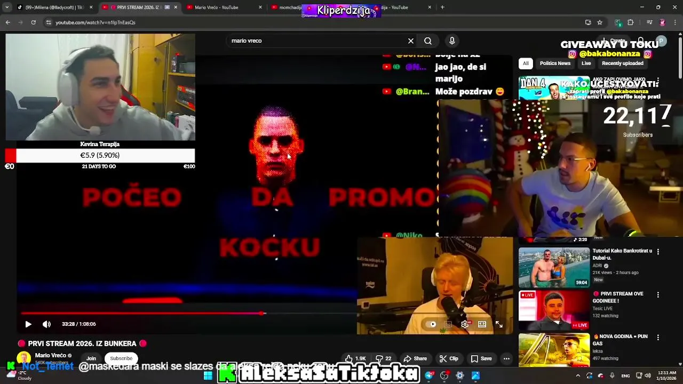Like the video with thumbs up
Viewport: 683px width, 384px height.
(355, 358)
